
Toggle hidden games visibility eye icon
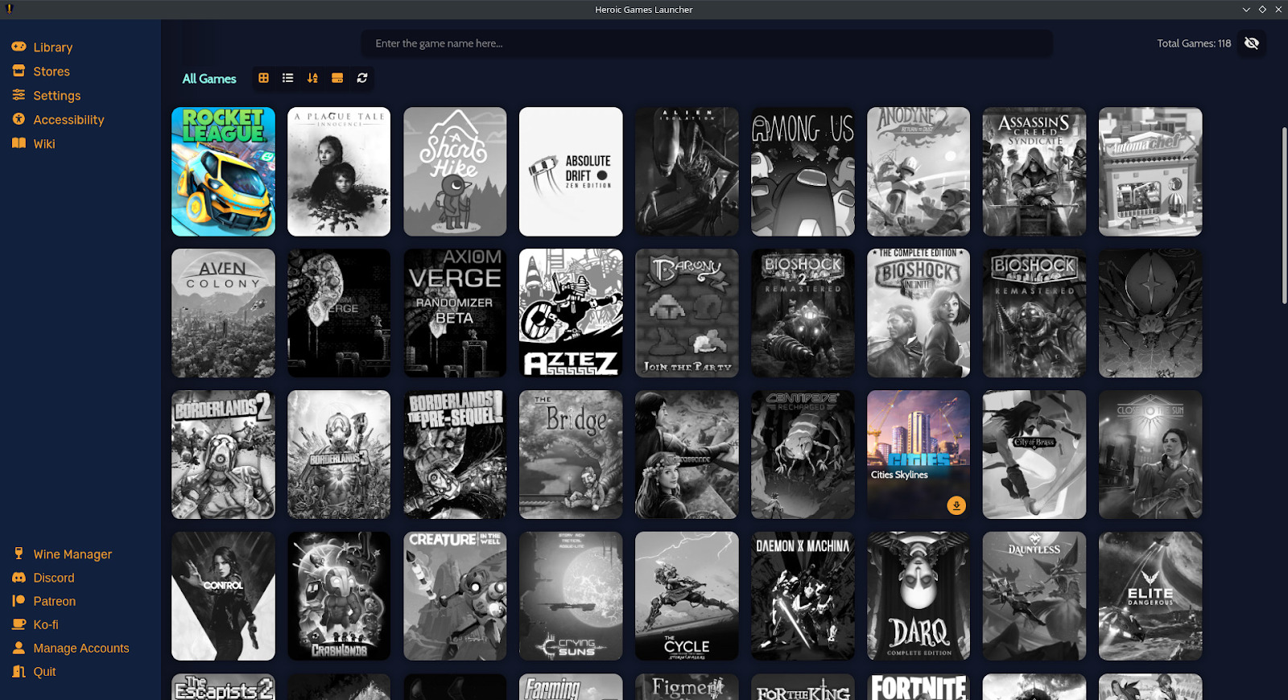click(x=1251, y=43)
